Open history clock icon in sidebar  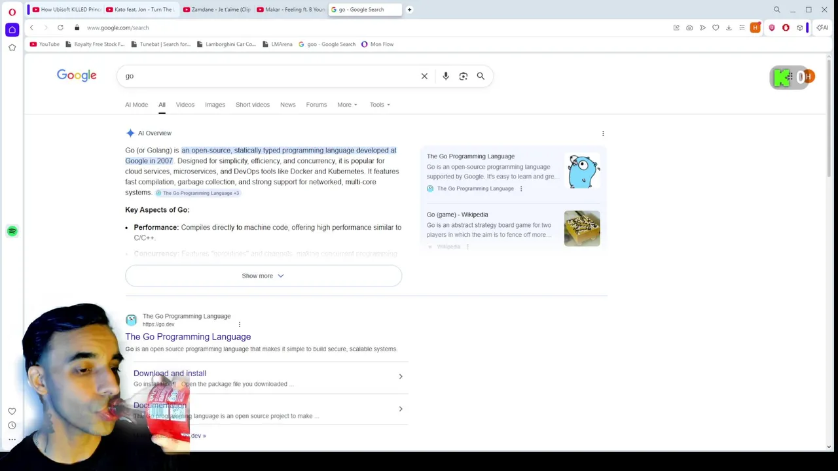[x=12, y=425]
